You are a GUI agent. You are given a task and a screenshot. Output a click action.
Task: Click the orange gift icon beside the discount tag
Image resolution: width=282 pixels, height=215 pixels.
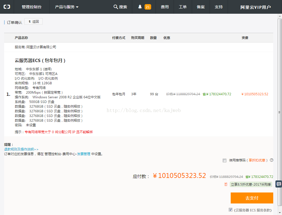pyautogui.click(x=225, y=184)
